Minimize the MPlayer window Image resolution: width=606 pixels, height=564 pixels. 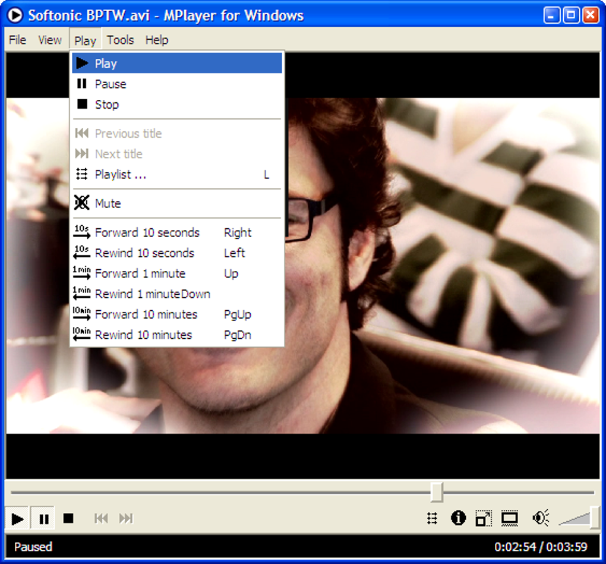pos(551,15)
